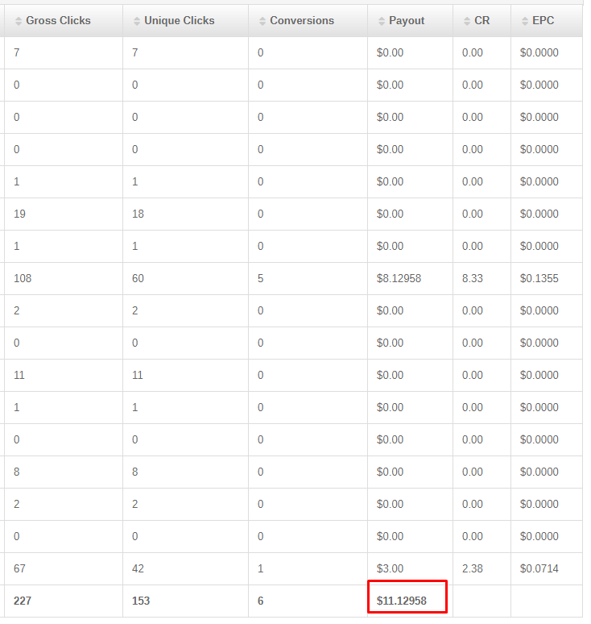The height and width of the screenshot is (624, 591).
Task: Click EPC "$0.0000" in the 19-clicks row
Action: point(539,214)
